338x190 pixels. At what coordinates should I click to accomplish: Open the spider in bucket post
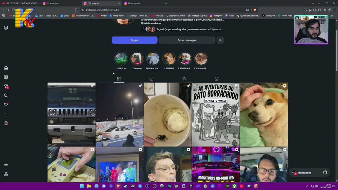168,115
